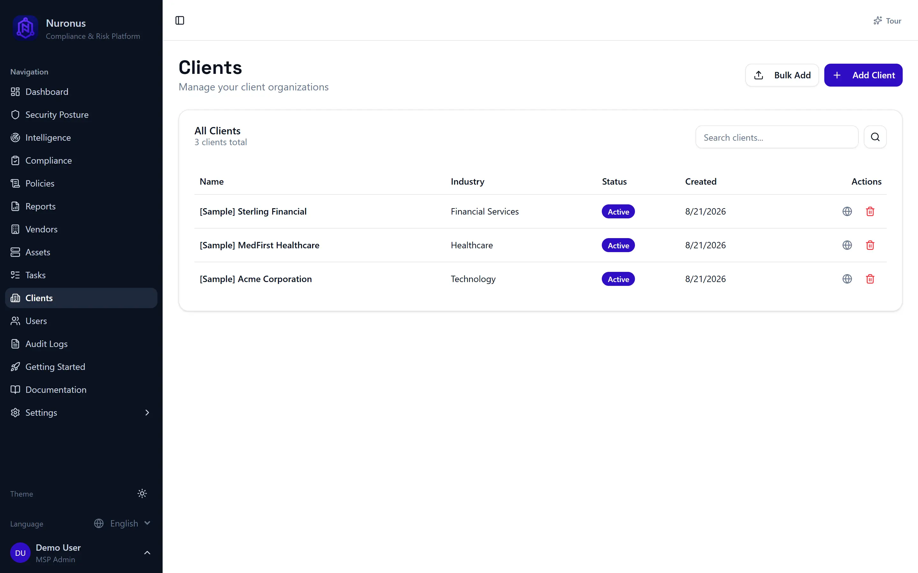
Task: Expand the Settings menu chevron
Action: [x=147, y=412]
